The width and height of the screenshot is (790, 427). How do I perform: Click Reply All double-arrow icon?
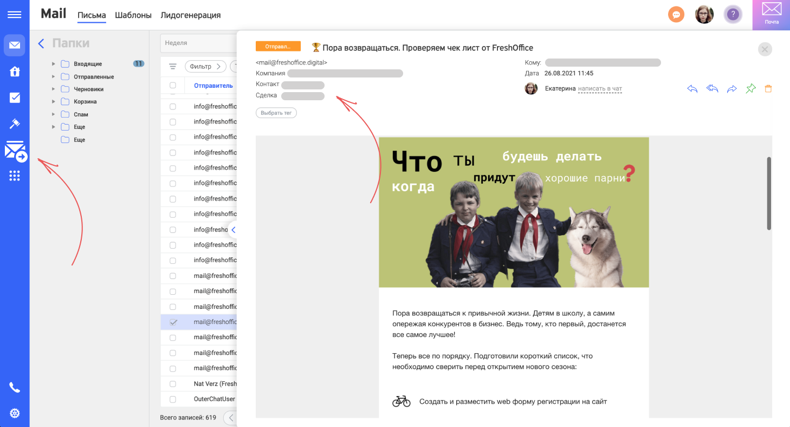pos(712,88)
